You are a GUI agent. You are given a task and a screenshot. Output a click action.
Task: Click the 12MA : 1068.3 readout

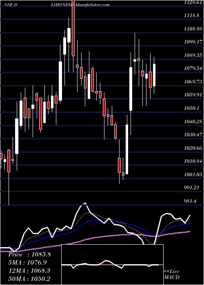29,271
